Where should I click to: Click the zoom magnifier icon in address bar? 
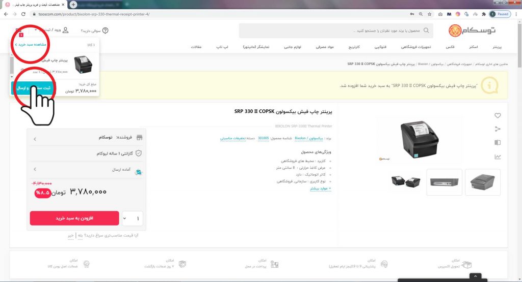point(421,14)
